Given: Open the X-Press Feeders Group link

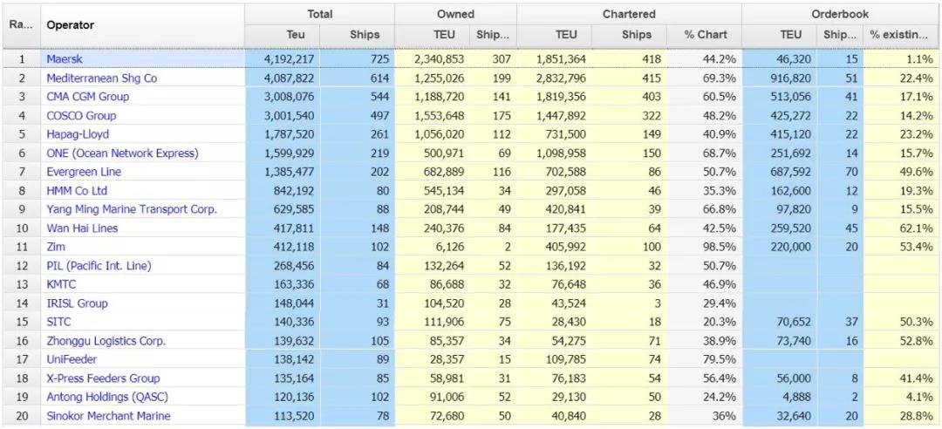Looking at the screenshot, I should coord(103,378).
